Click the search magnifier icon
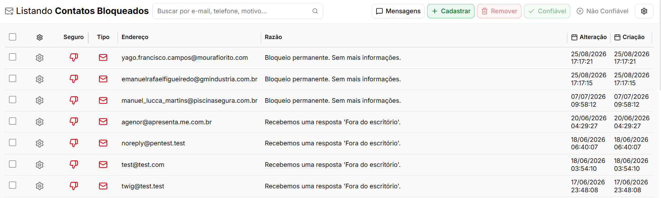Screen dimensions: 661x198 pos(315,11)
